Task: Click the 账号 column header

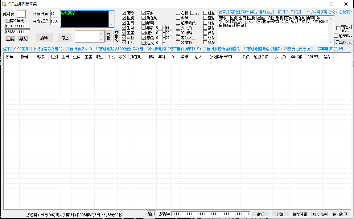Action: 25,57
